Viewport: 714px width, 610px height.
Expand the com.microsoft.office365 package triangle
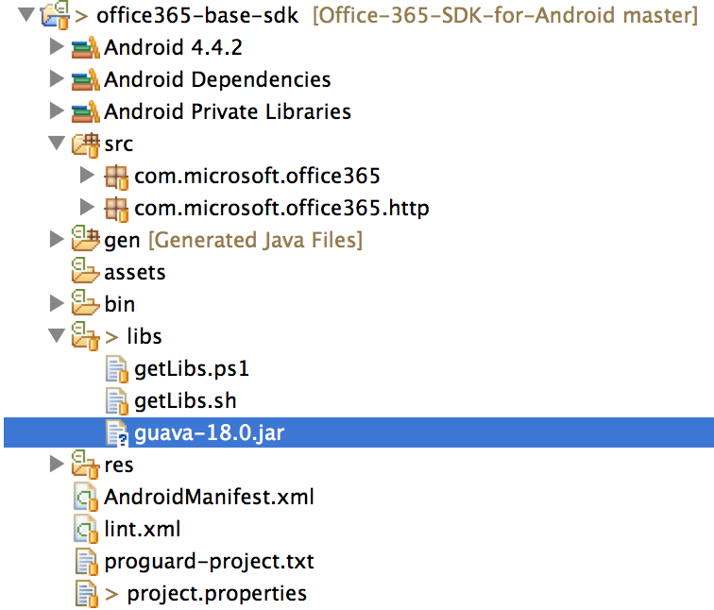[87, 175]
